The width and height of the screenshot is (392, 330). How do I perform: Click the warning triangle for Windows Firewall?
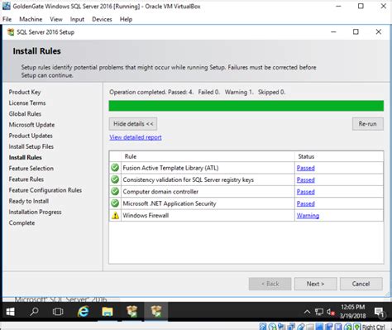(x=115, y=215)
